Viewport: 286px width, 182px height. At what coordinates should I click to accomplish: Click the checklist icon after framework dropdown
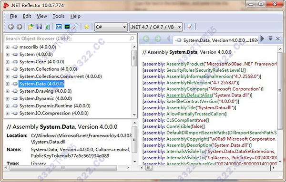190,27
